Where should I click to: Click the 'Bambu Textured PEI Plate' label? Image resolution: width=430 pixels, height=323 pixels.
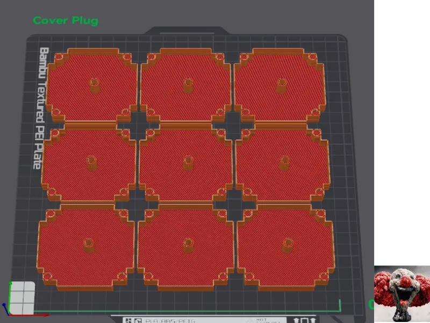(x=41, y=108)
